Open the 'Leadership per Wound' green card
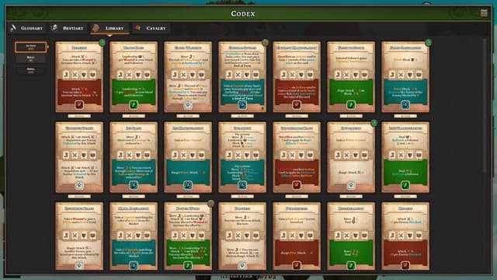The width and height of the screenshot is (497, 280). click(134, 77)
